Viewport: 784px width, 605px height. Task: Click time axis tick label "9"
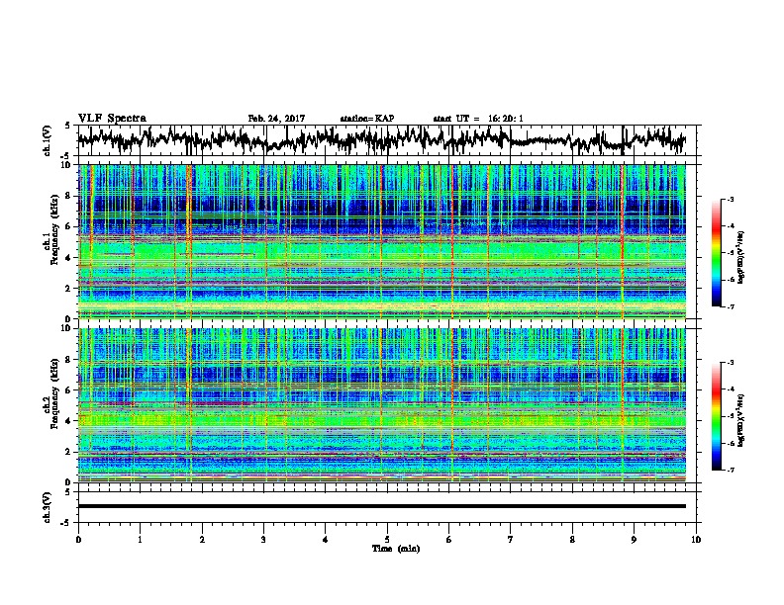tap(634, 540)
